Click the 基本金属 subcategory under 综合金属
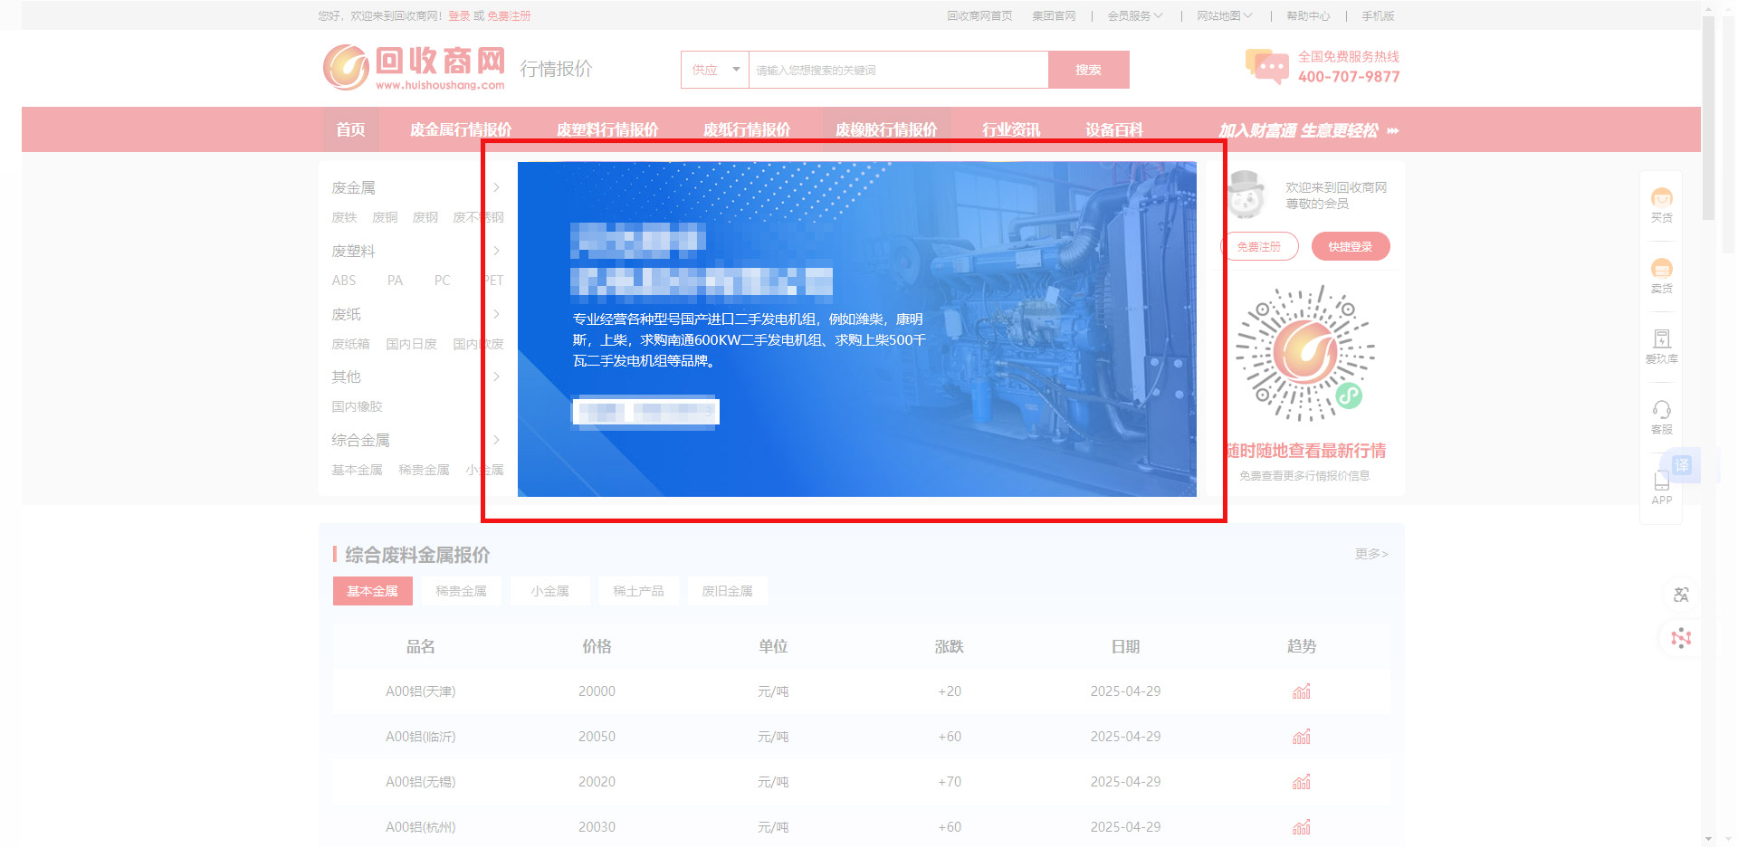 (x=357, y=470)
